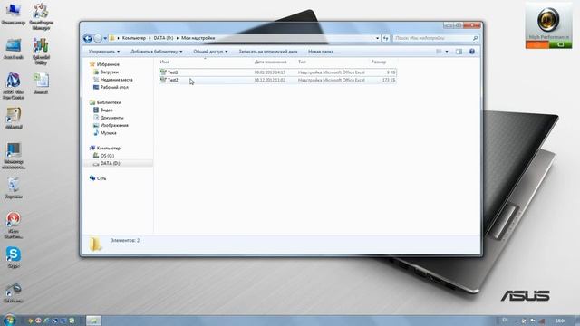
Task: Open the 'Общий доступ' menu
Action: pyautogui.click(x=210, y=52)
